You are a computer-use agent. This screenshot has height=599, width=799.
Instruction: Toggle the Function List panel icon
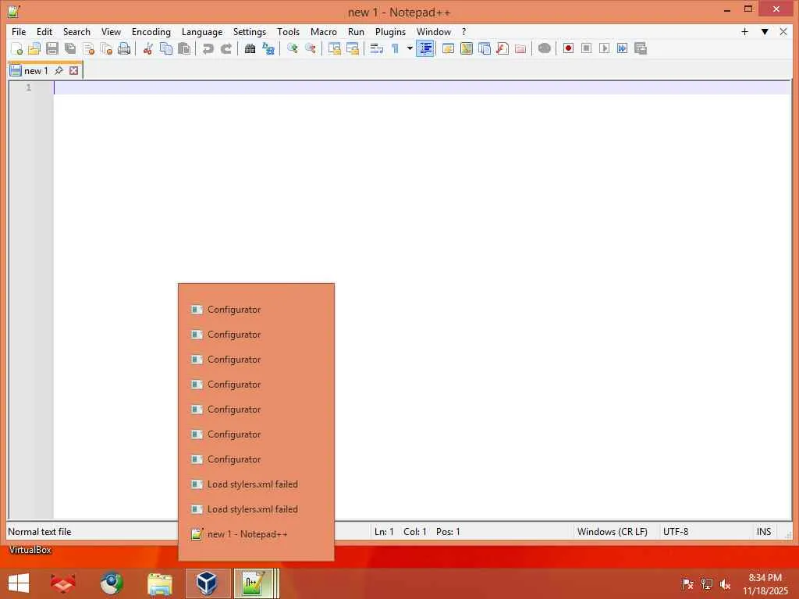pos(502,48)
